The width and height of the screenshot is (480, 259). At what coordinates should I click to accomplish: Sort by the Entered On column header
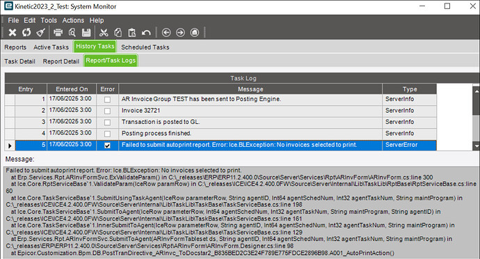point(72,89)
